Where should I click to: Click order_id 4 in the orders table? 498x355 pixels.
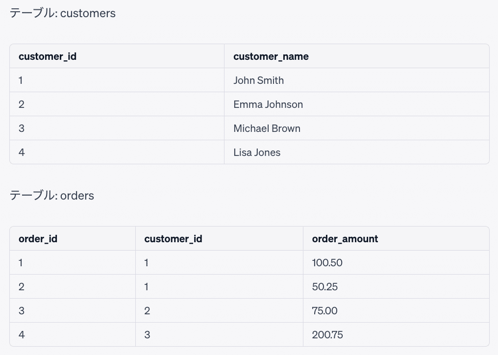[x=22, y=335]
